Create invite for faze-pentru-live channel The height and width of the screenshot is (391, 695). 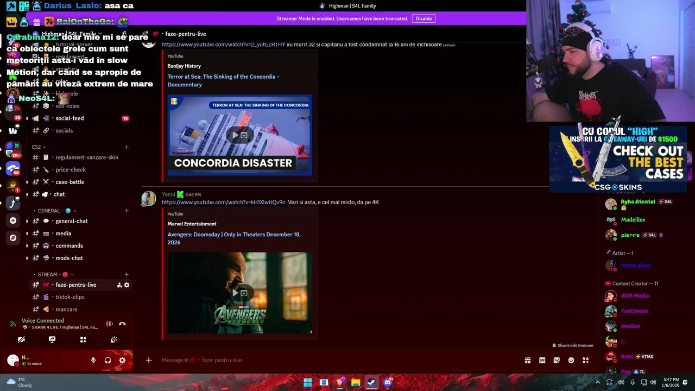[x=119, y=285]
